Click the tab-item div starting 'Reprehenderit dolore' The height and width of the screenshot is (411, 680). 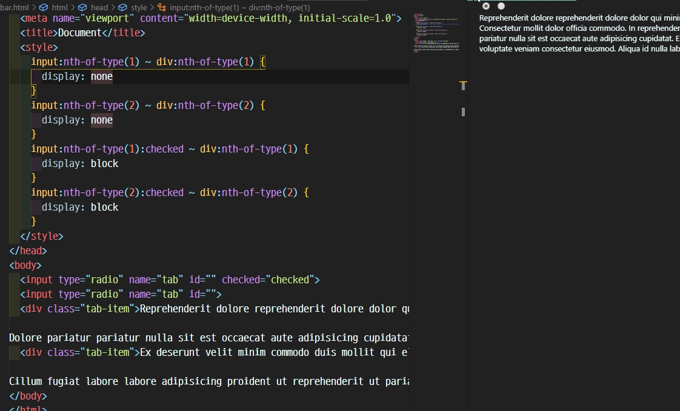(x=214, y=309)
